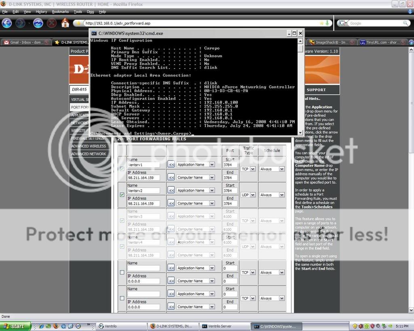Click << beside last visible rule Application Name
This screenshot has width=414, height=331.
(x=171, y=294)
